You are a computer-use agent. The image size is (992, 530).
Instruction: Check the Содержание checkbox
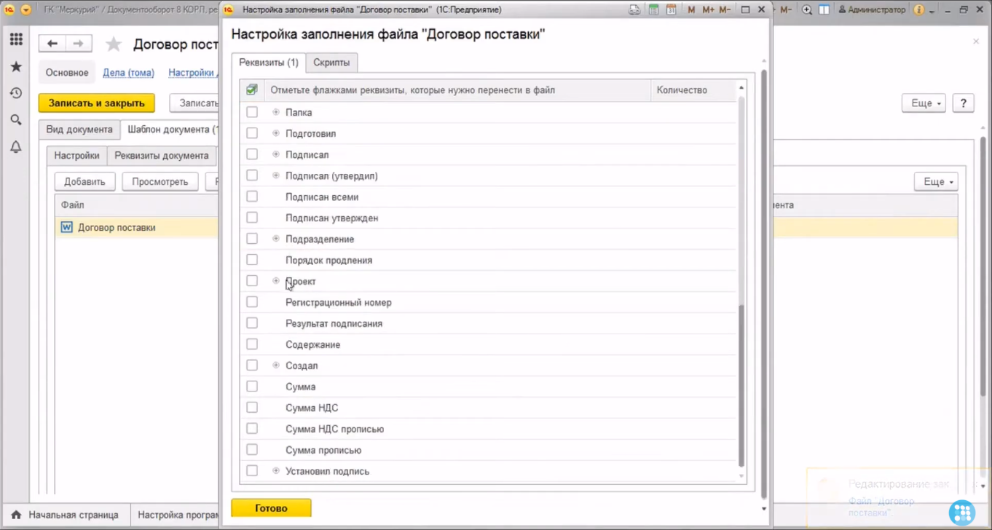coord(252,344)
